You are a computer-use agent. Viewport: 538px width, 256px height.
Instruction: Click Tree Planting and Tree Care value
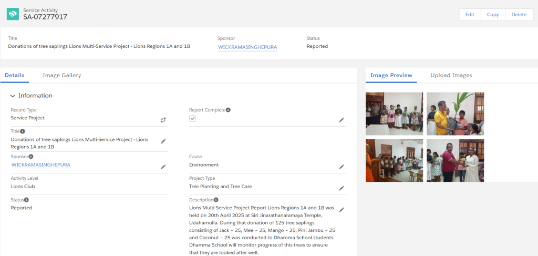[220, 186]
